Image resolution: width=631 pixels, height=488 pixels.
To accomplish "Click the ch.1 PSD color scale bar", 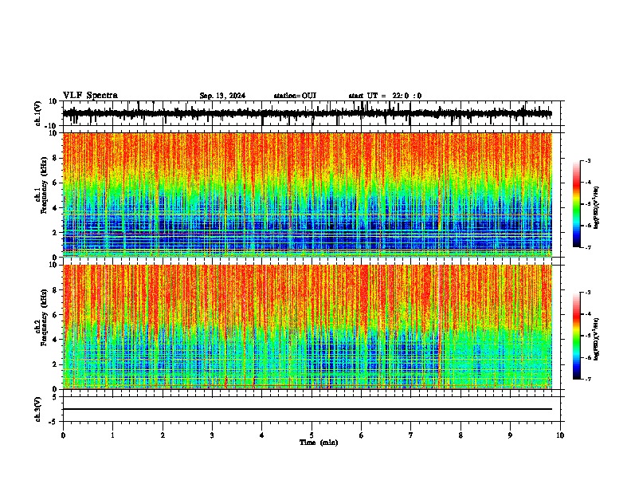I will point(576,204).
